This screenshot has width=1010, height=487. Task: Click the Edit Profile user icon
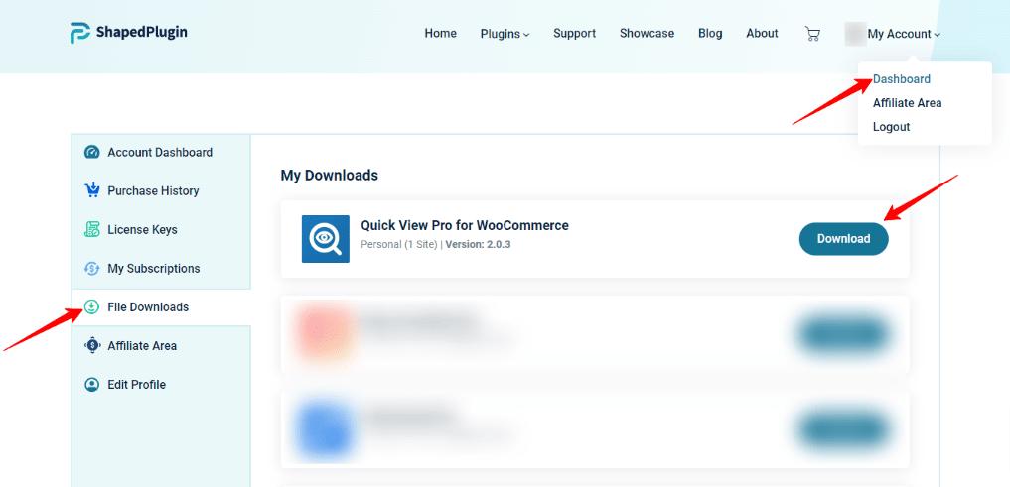pyautogui.click(x=92, y=385)
